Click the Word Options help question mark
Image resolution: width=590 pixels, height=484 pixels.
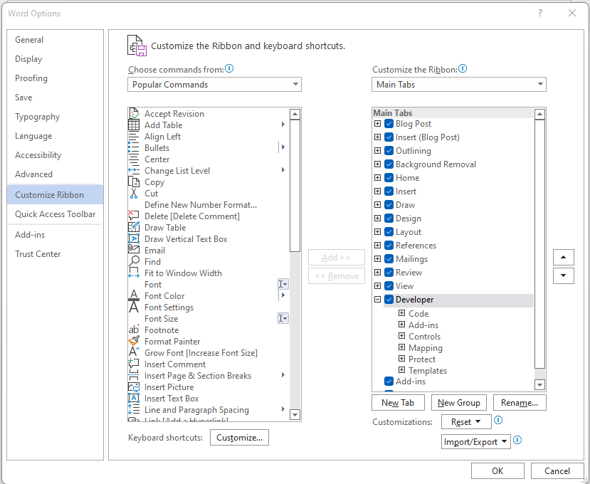tap(540, 14)
